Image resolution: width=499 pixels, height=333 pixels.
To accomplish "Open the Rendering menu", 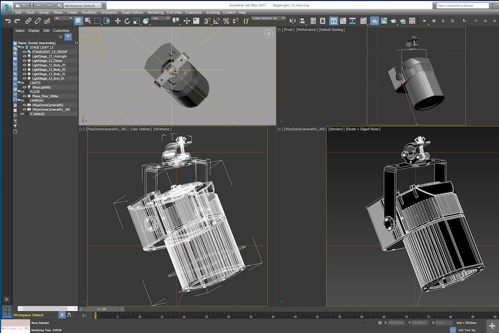I will [x=156, y=12].
